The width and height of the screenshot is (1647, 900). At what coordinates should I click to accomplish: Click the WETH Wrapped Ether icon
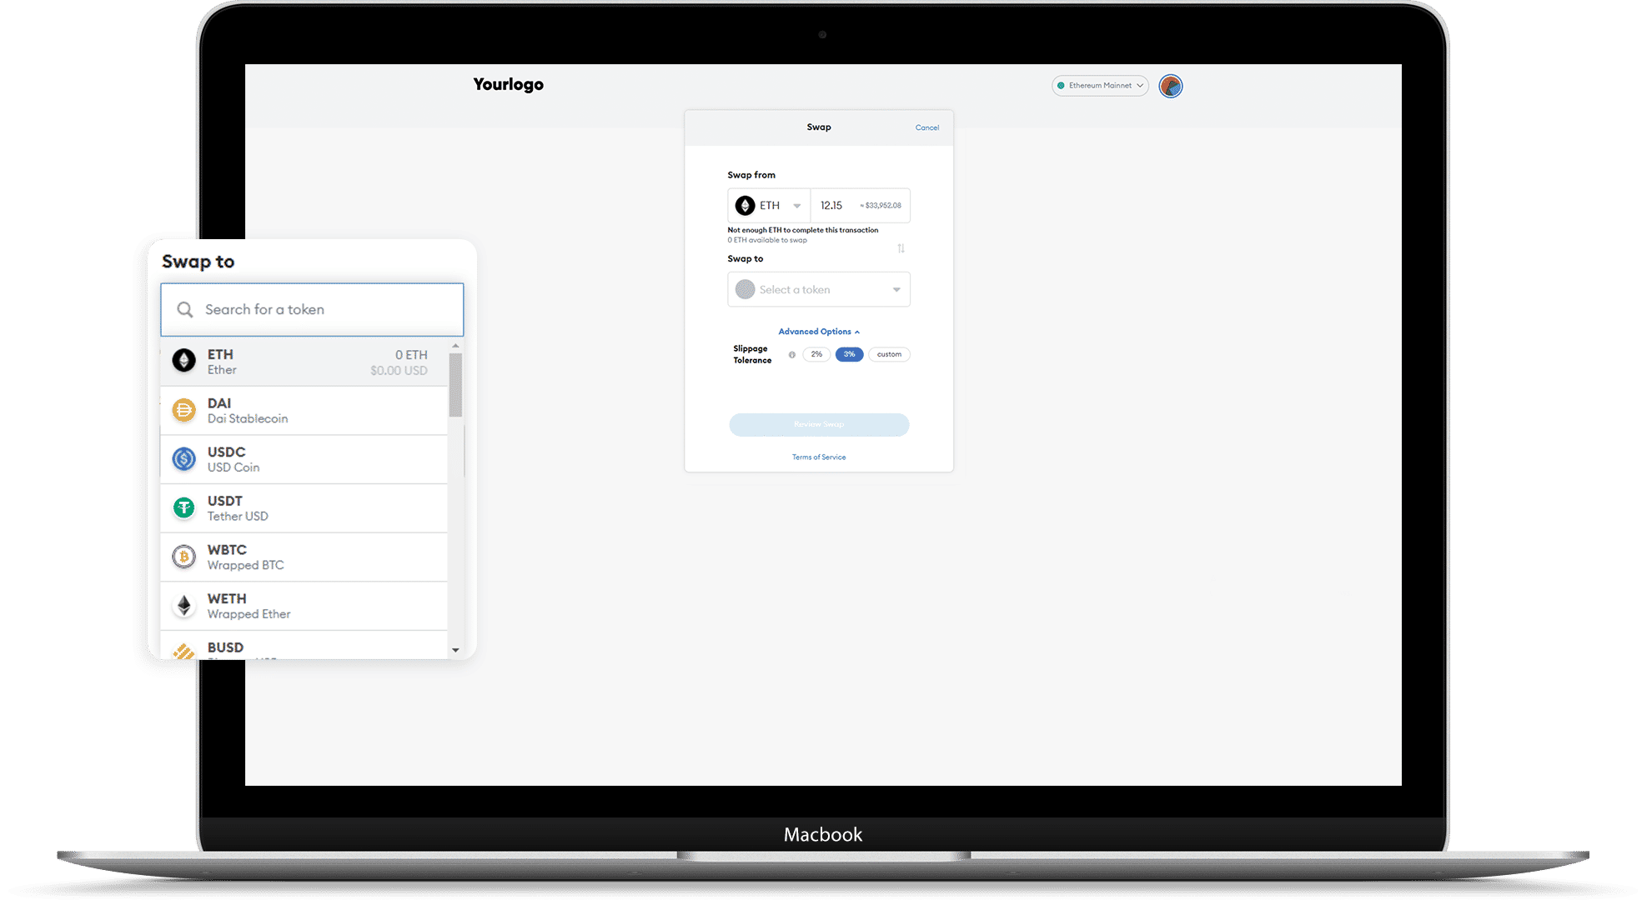183,606
